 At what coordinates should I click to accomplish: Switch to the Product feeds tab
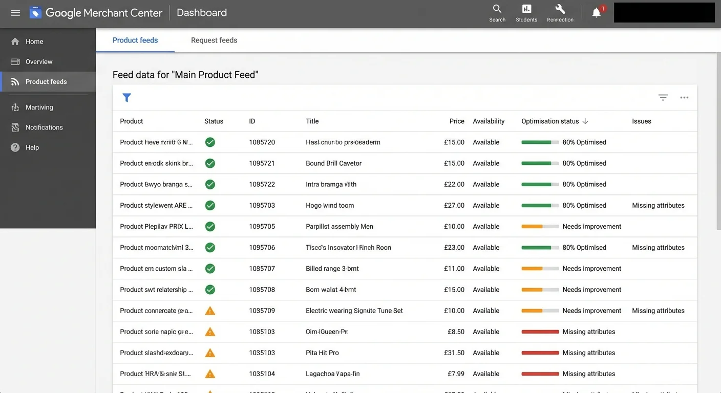click(135, 40)
